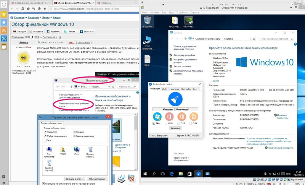Viewport: 305px width, 185px height.
Task: Click the browser reload icon
Action: (x=23, y=8)
